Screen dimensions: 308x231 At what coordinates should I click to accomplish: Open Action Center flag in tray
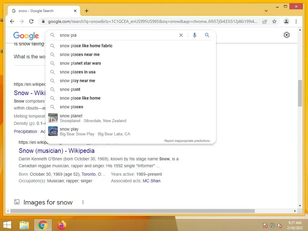[x=265, y=225]
